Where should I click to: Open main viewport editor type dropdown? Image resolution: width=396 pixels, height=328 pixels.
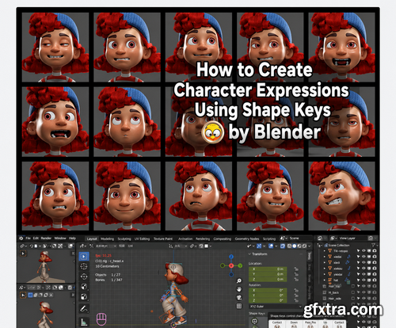(82, 246)
